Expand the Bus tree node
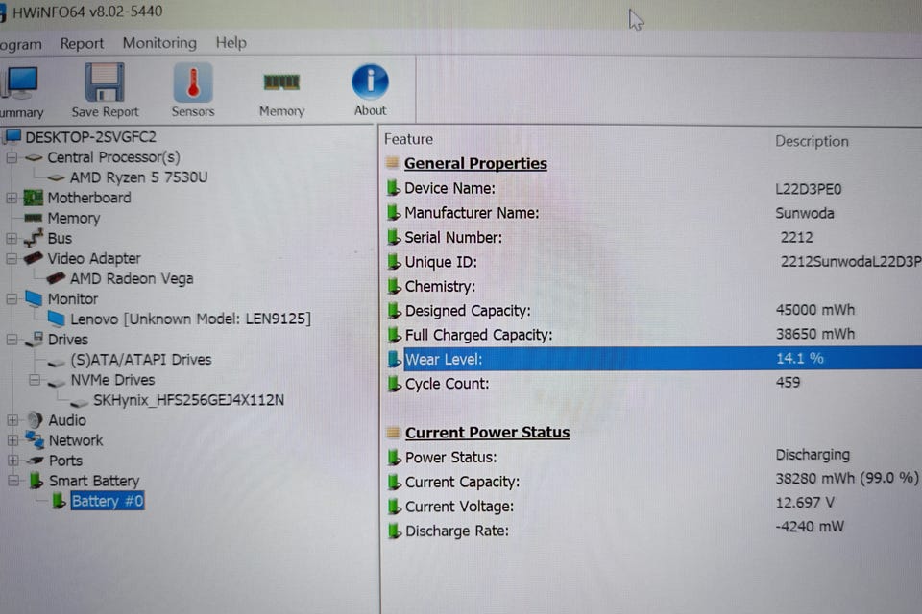The image size is (922, 614). point(12,239)
